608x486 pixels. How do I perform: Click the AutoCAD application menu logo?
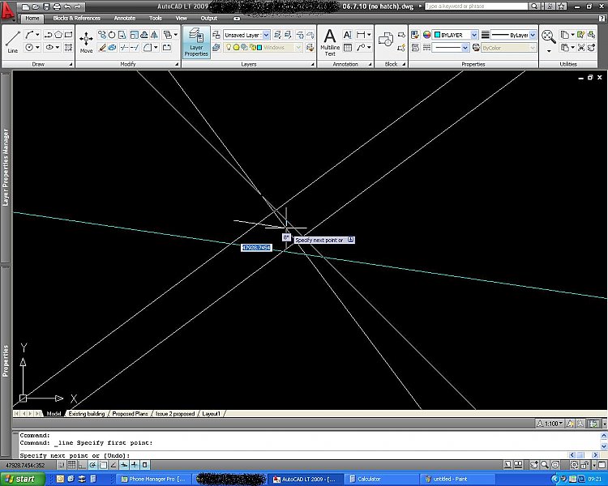10,9
